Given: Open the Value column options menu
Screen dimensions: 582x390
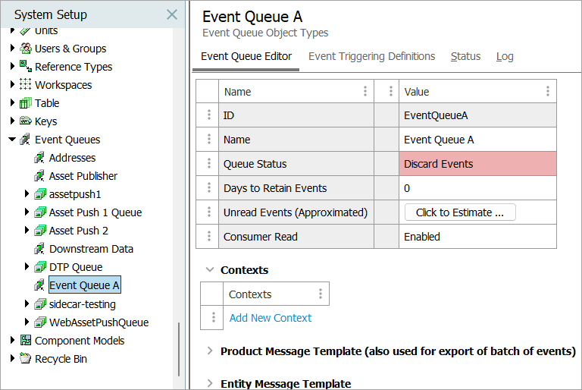Looking at the screenshot, I should tap(547, 92).
